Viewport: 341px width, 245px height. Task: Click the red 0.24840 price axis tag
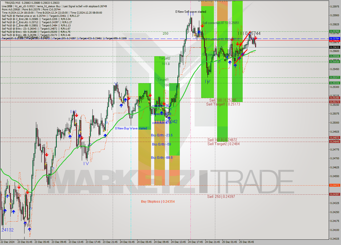coord(335,141)
